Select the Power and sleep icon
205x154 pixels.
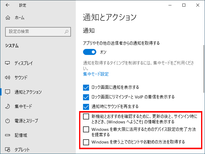pyautogui.click(x=8, y=121)
